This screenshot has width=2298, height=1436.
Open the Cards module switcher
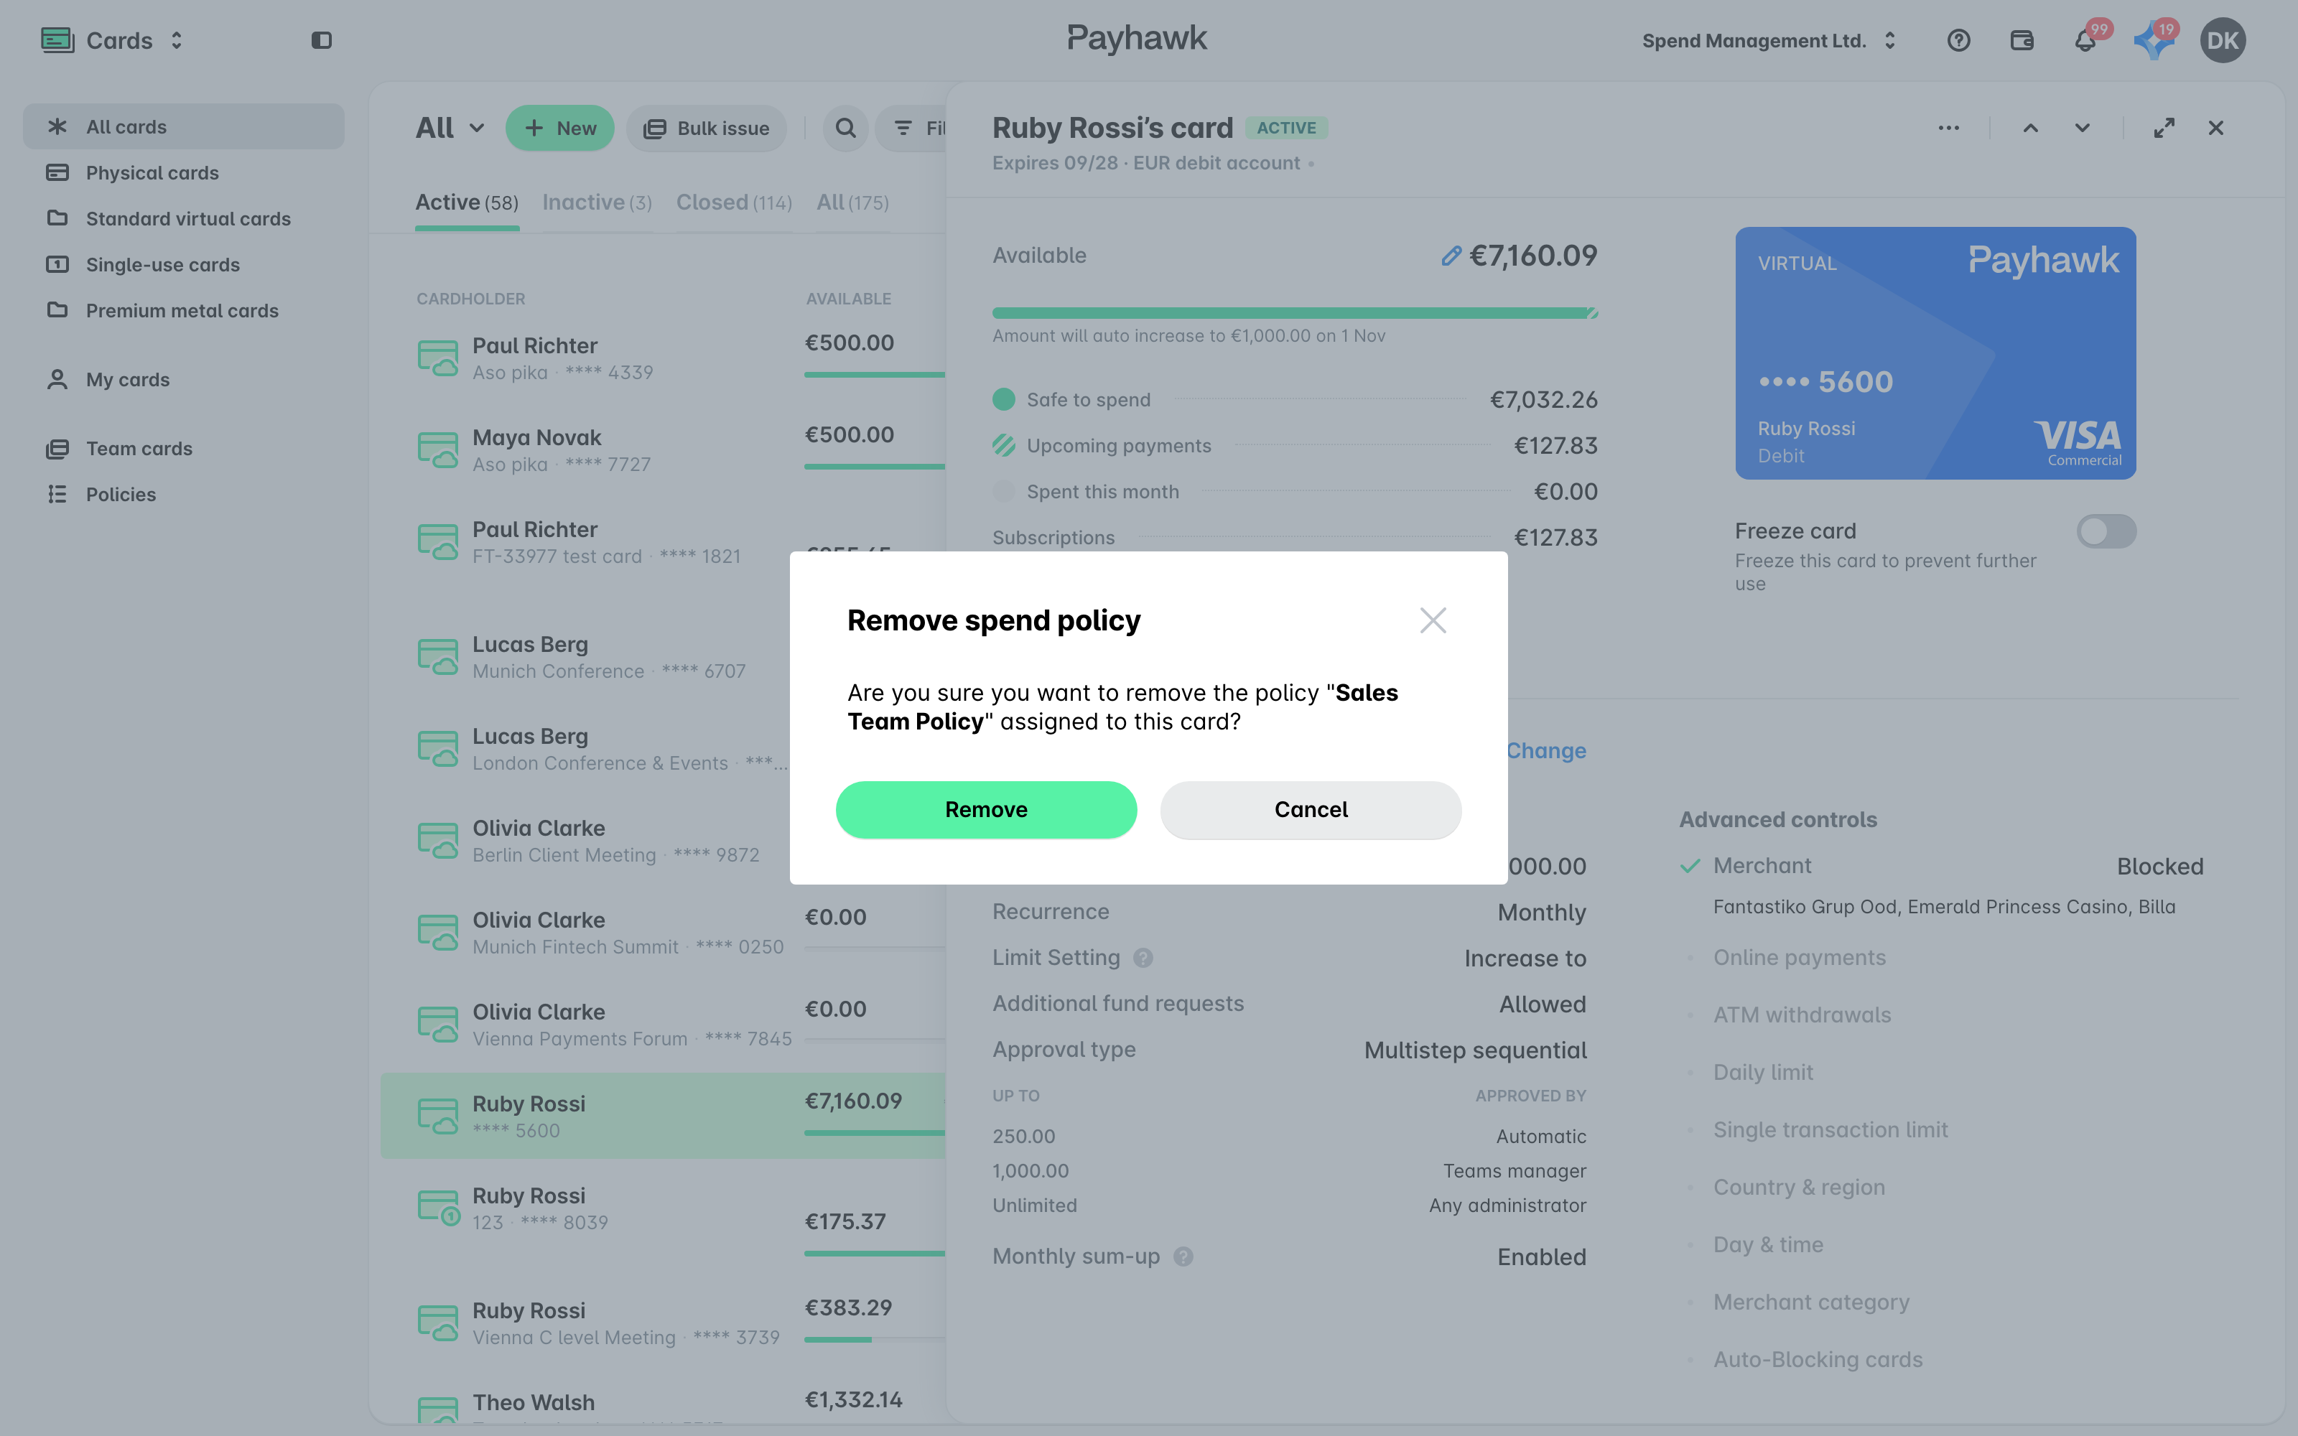click(x=113, y=40)
